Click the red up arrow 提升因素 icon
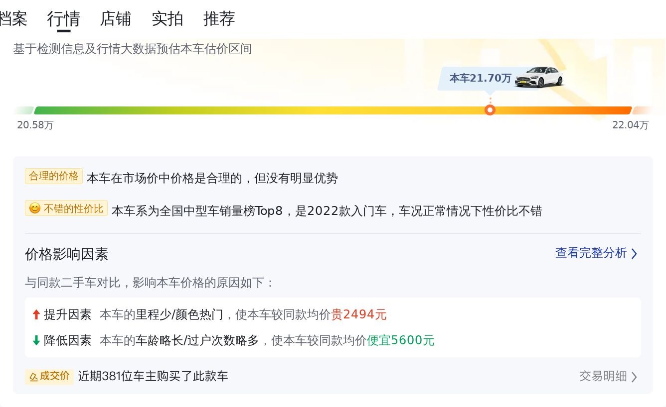 click(36, 315)
